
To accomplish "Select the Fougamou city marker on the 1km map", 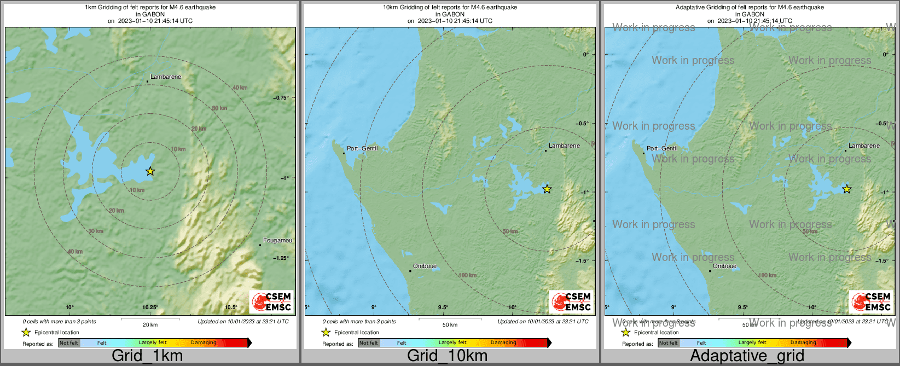I will 260,245.
